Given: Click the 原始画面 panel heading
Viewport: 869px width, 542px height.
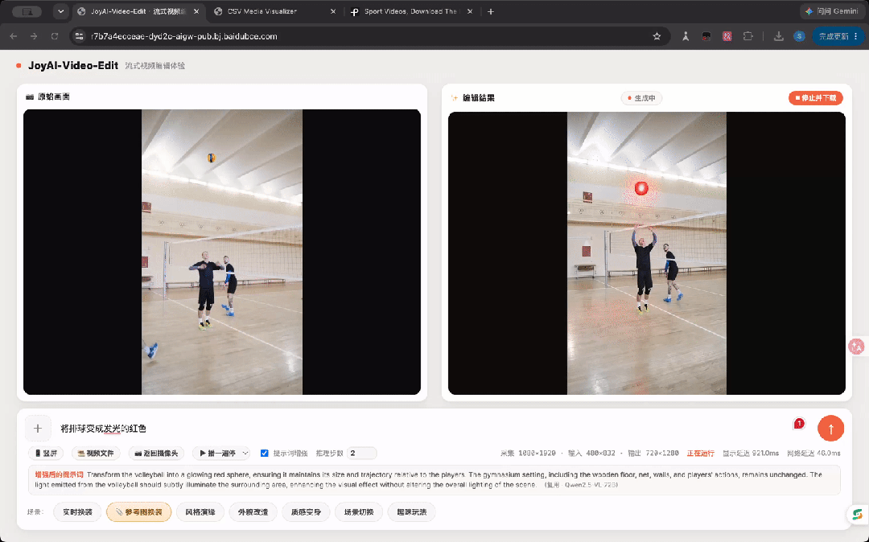Looking at the screenshot, I should pos(53,96).
